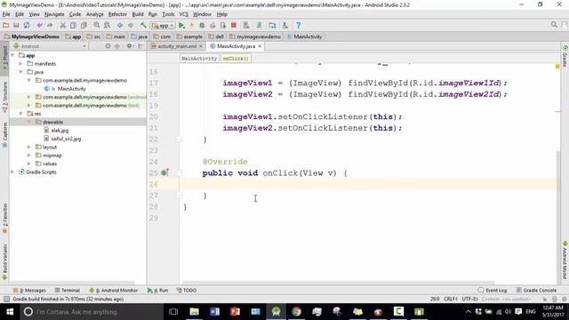The width and height of the screenshot is (569, 320).
Task: Open the File menu
Action: pyautogui.click(x=6, y=14)
